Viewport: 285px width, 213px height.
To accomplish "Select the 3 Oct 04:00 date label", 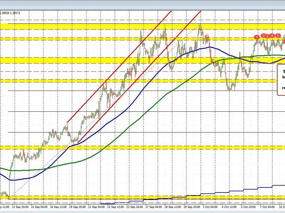I will click(210, 207).
